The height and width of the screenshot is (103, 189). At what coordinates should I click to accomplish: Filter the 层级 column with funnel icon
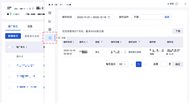pyautogui.click(x=102, y=42)
